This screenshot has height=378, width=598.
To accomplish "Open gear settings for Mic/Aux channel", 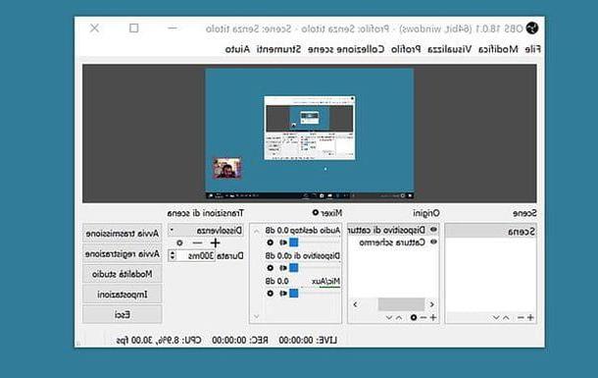I will (x=270, y=294).
